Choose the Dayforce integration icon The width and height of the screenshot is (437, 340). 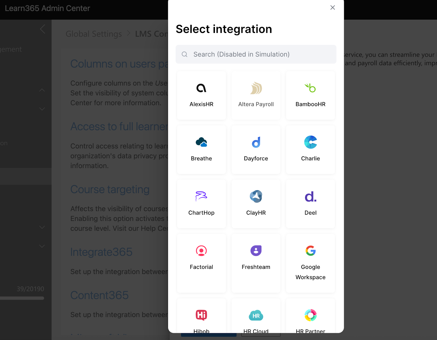click(x=256, y=142)
